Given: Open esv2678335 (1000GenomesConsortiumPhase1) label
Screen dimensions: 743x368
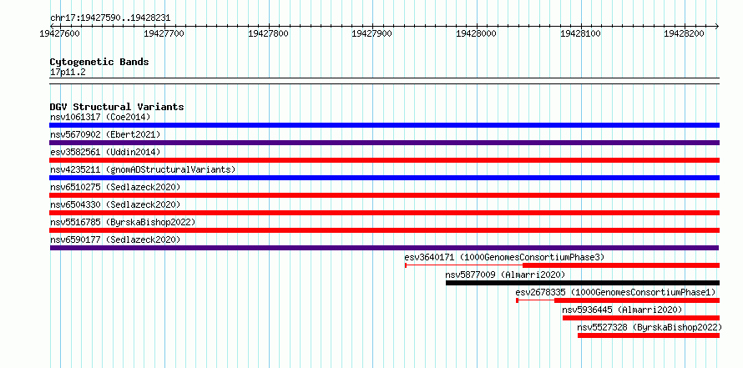Looking at the screenshot, I should click(615, 292).
